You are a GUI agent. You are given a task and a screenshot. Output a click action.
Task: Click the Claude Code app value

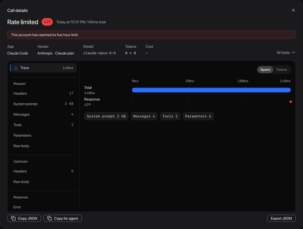(x=17, y=53)
